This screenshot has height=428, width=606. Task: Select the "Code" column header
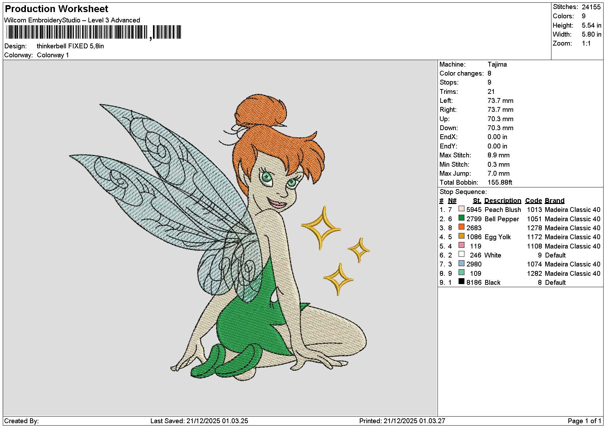(x=533, y=201)
